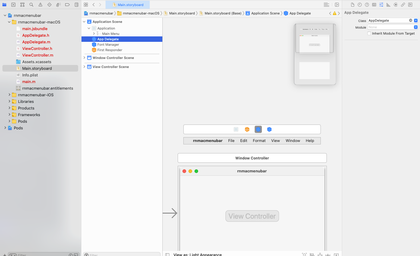Click the Window Controller title bar
Image resolution: width=420 pixels, height=256 pixels.
[x=252, y=158]
